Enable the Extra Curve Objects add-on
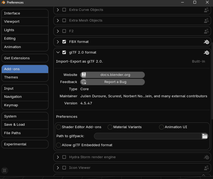213x179 pixels. [x=64, y=10]
